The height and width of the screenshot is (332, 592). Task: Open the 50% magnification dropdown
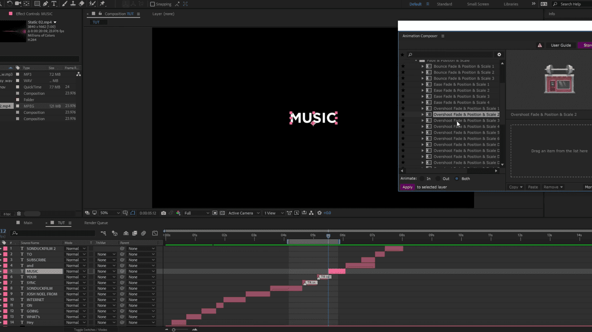click(x=109, y=213)
